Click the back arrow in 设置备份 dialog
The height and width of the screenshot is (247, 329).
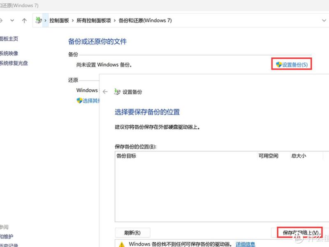[105, 91]
